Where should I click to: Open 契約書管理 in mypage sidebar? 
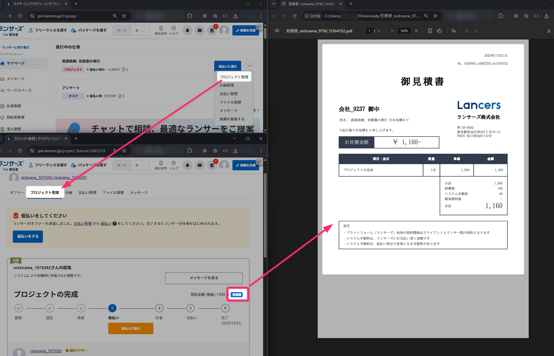click(x=15, y=117)
